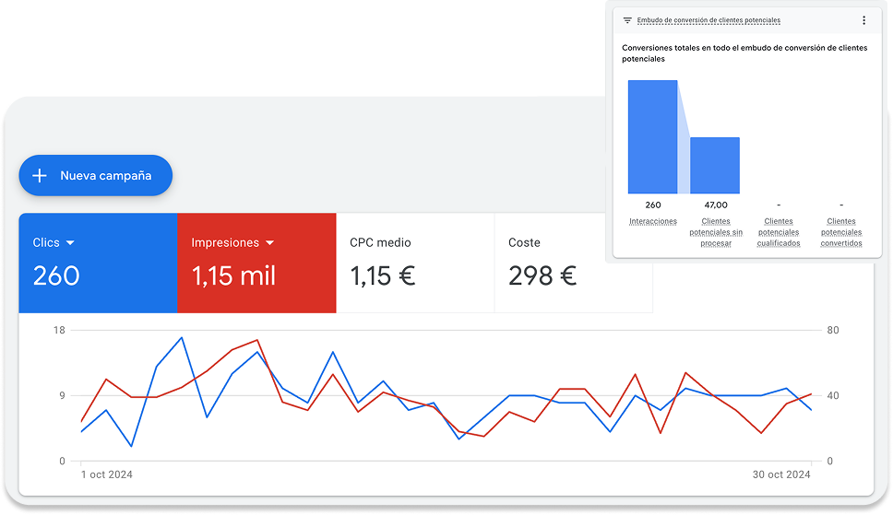Click the filter icon beside Embudo de conversión
893x515 pixels.
click(x=627, y=20)
